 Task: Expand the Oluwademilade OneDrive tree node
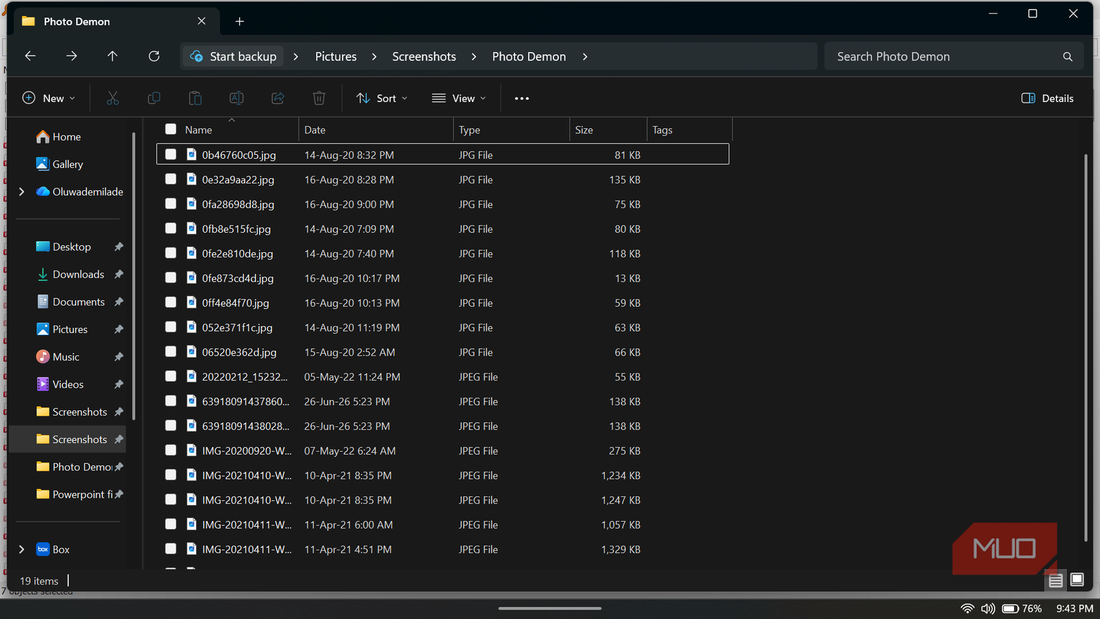click(21, 191)
